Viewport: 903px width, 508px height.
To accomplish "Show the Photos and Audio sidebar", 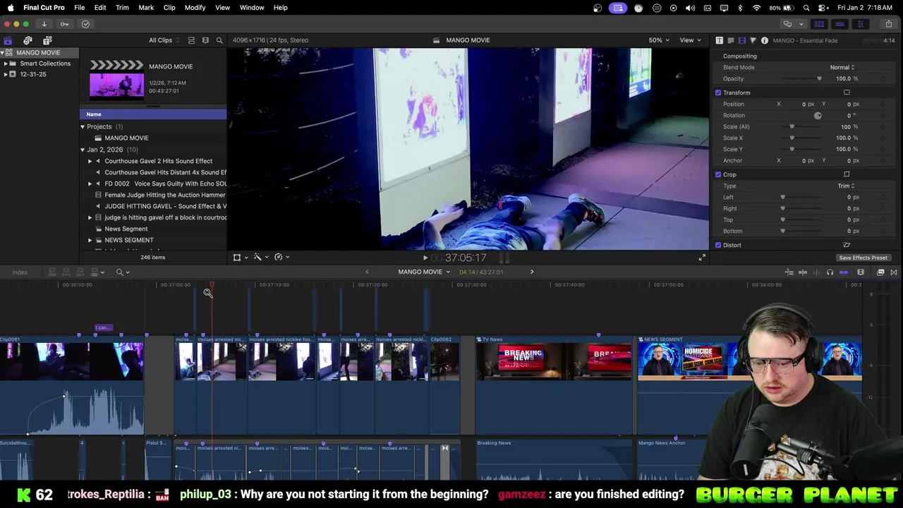I will [28, 40].
